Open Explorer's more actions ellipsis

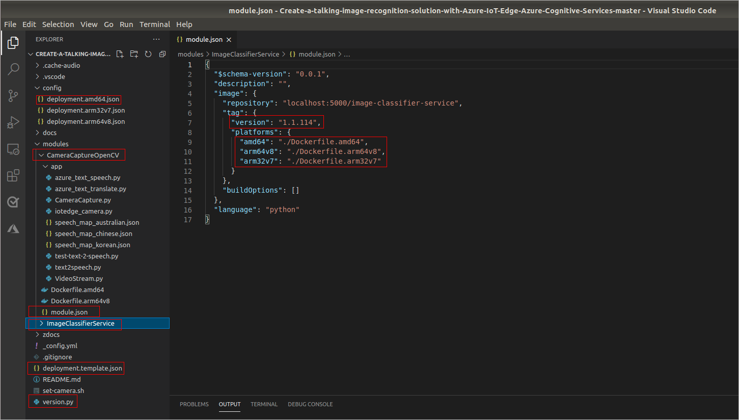[x=156, y=39]
